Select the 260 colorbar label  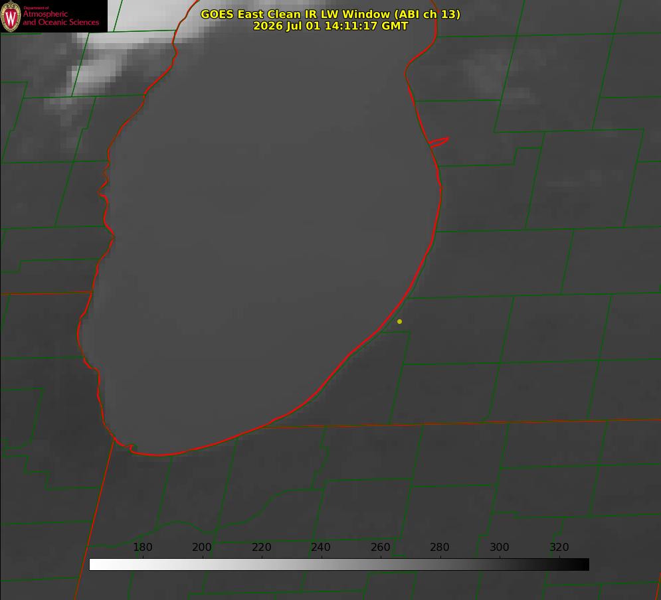pos(380,547)
